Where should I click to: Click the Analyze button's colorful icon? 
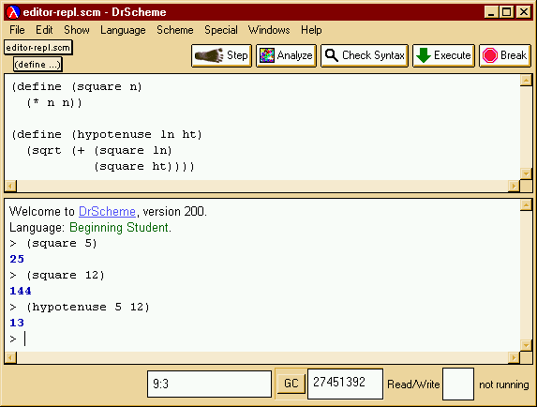click(x=267, y=55)
